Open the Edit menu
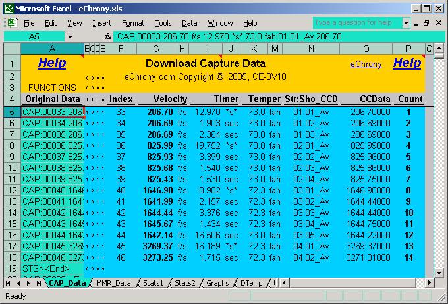This screenshot has height=304, width=448. 51,23
